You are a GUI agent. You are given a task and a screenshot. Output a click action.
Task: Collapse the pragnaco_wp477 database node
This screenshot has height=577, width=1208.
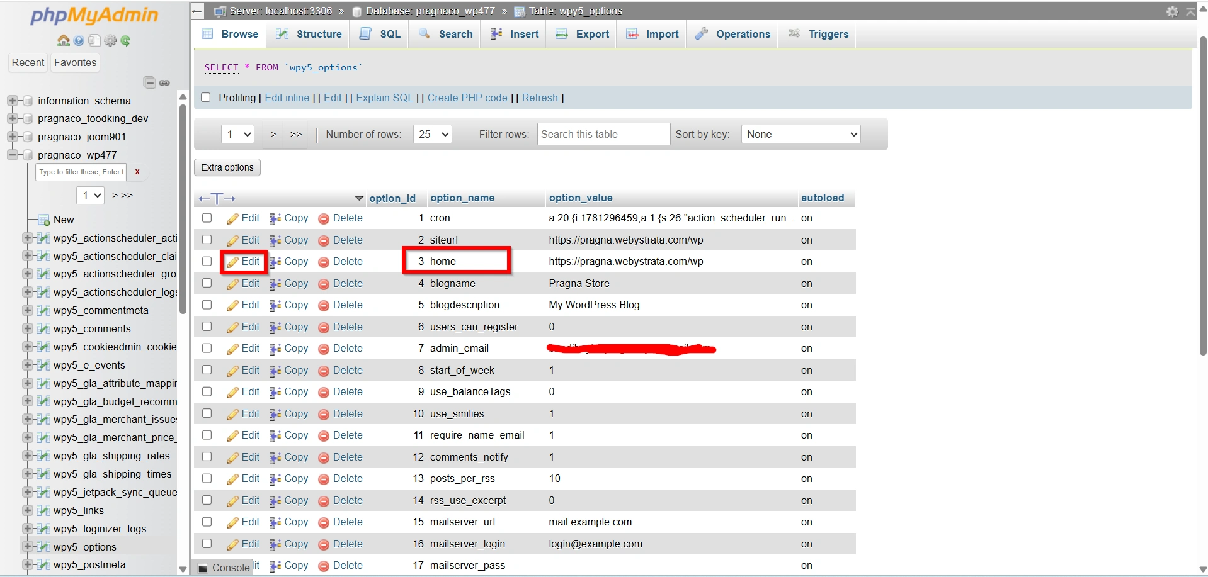coord(12,155)
